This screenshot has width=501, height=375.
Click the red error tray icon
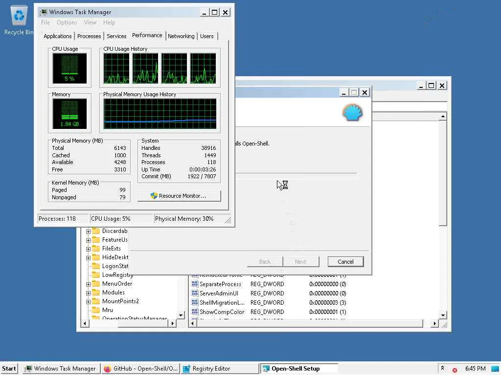(x=455, y=370)
